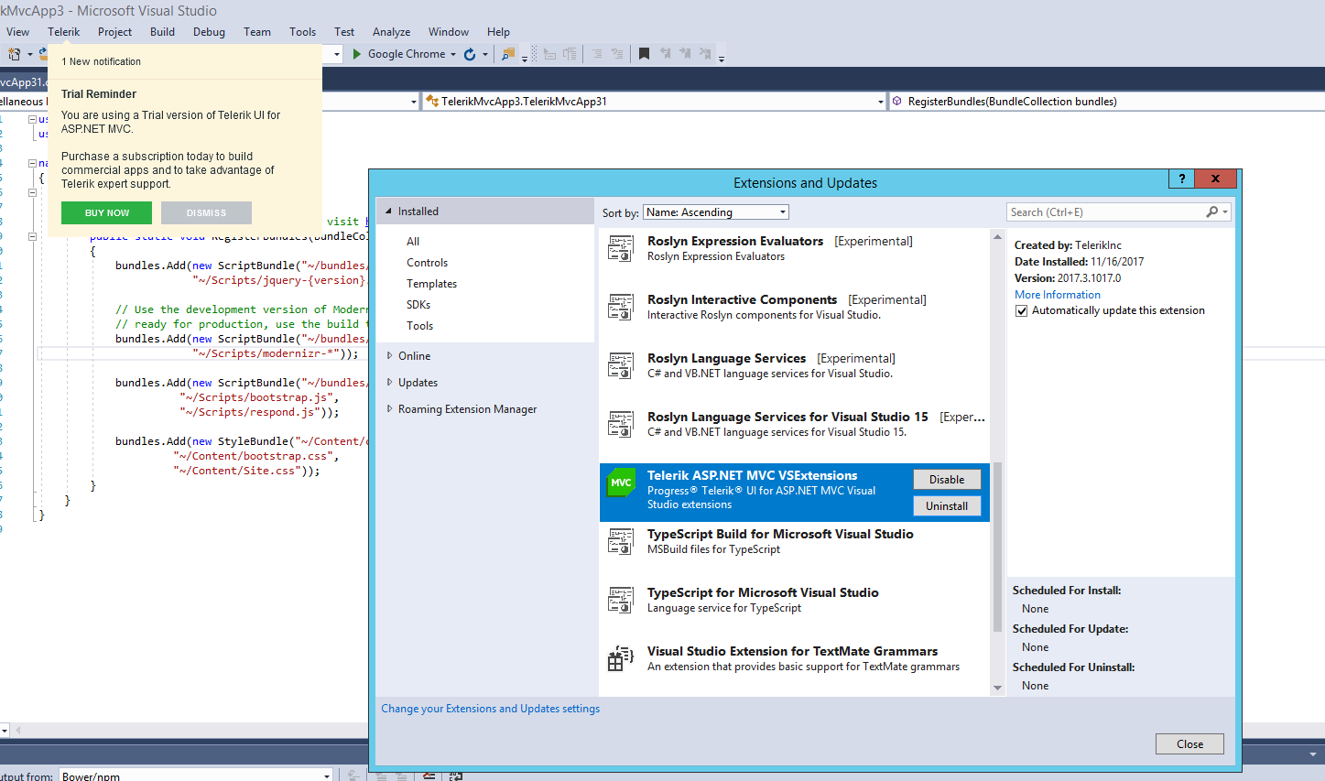The image size is (1325, 781).
Task: Click the browser Refresh toolbar icon
Action: (470, 54)
